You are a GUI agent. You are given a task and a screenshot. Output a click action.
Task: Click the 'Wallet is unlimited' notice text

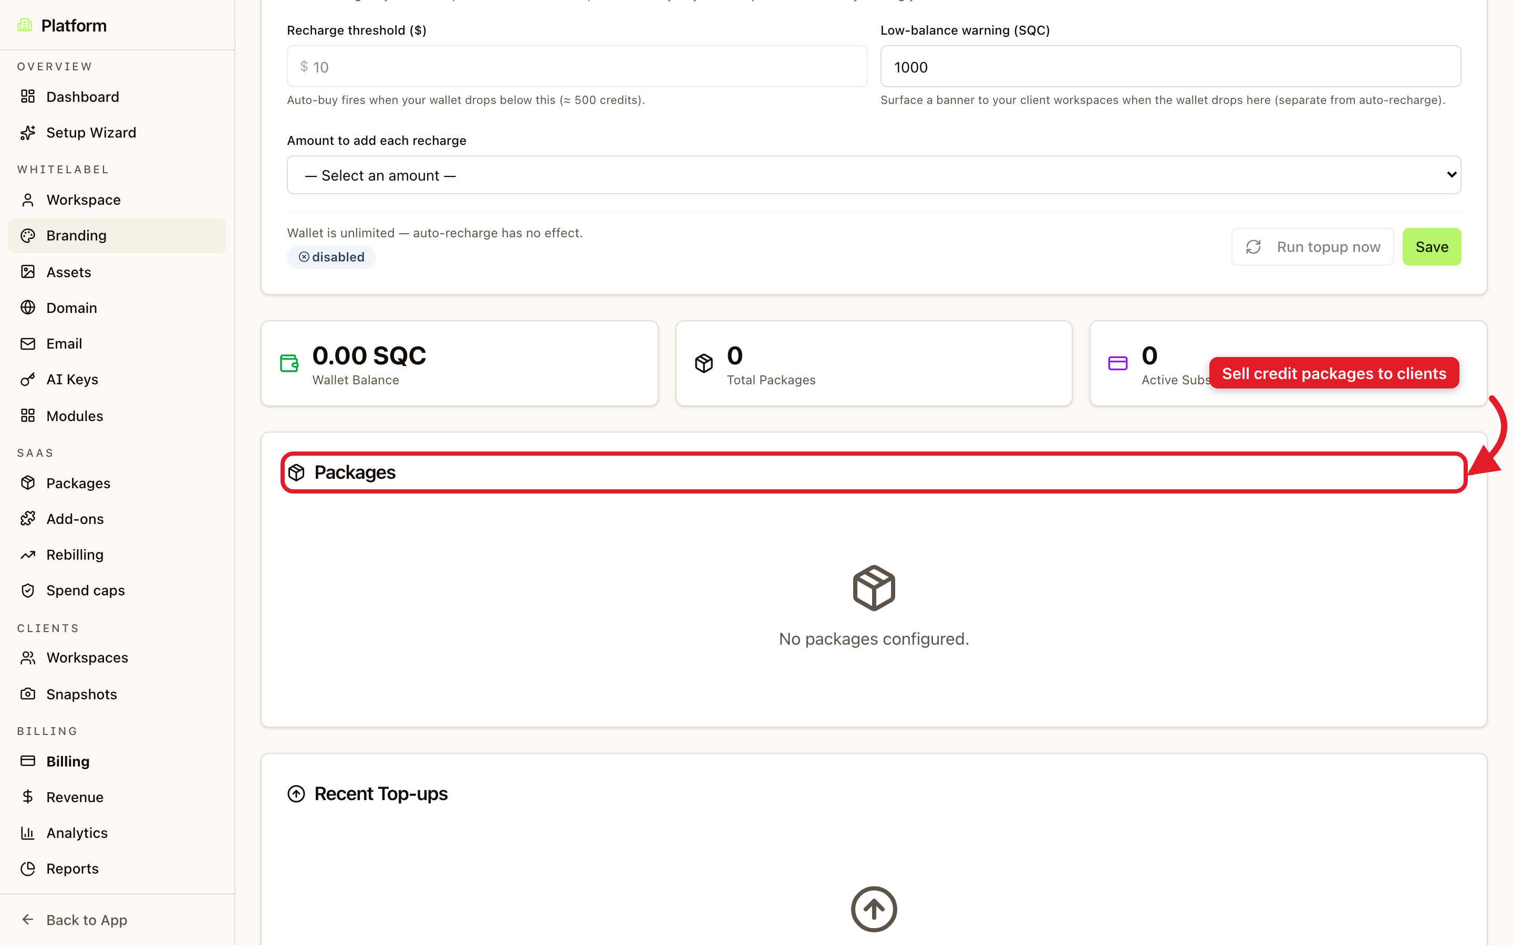click(434, 233)
